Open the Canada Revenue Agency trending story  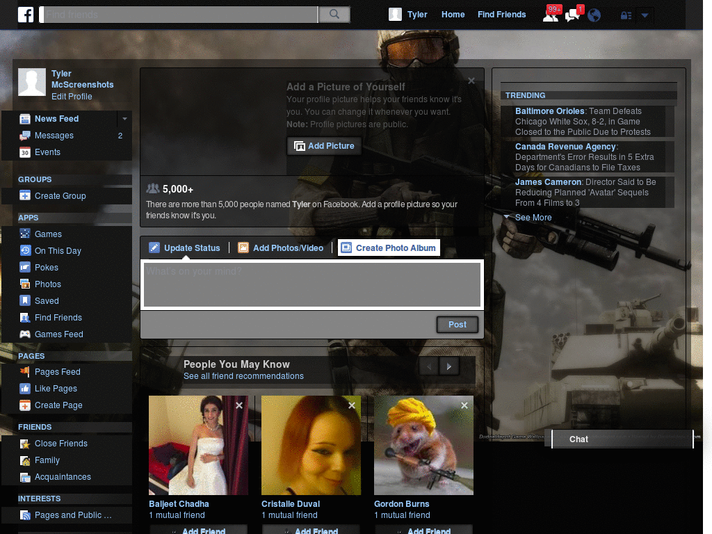(584, 157)
